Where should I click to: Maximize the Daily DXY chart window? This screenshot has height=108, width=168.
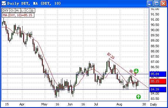157,3
